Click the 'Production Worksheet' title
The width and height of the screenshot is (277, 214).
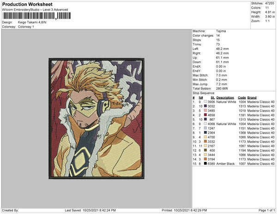(x=27, y=5)
